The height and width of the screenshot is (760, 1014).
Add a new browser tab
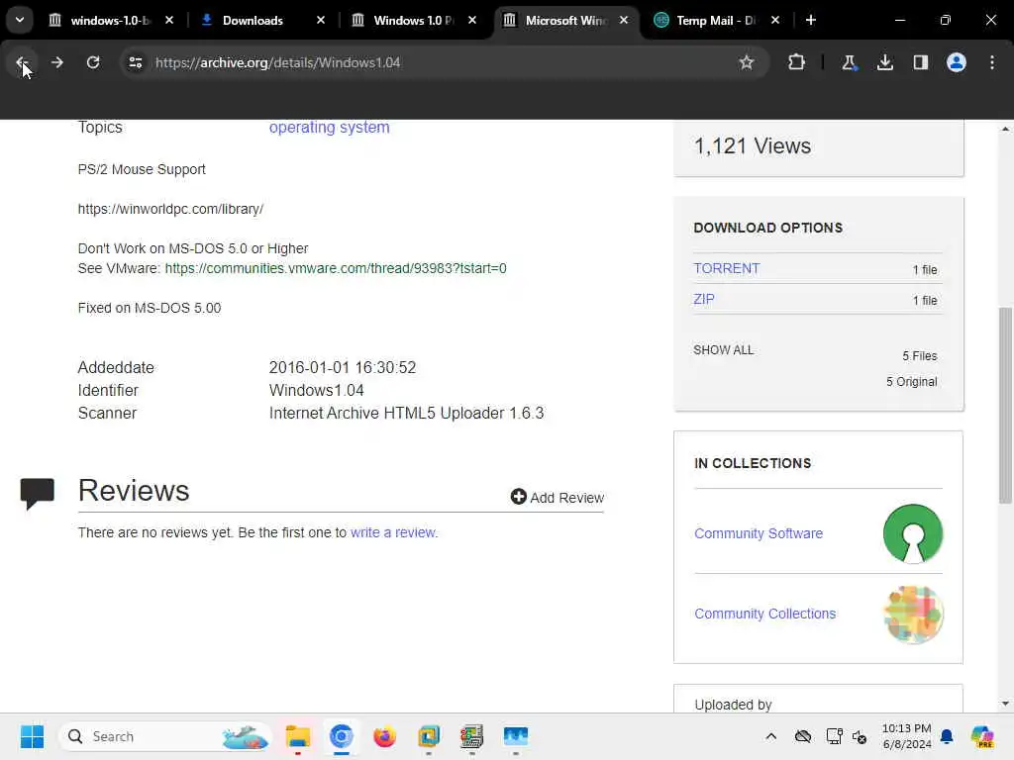click(811, 20)
